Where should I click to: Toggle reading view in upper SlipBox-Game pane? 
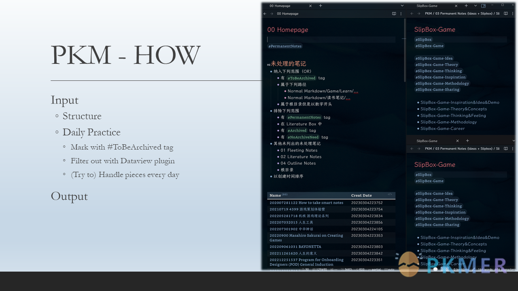tap(506, 14)
